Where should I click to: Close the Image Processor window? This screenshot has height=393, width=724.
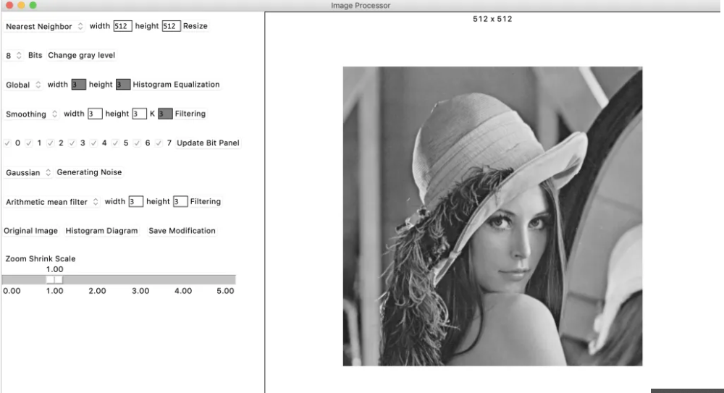[x=9, y=5]
